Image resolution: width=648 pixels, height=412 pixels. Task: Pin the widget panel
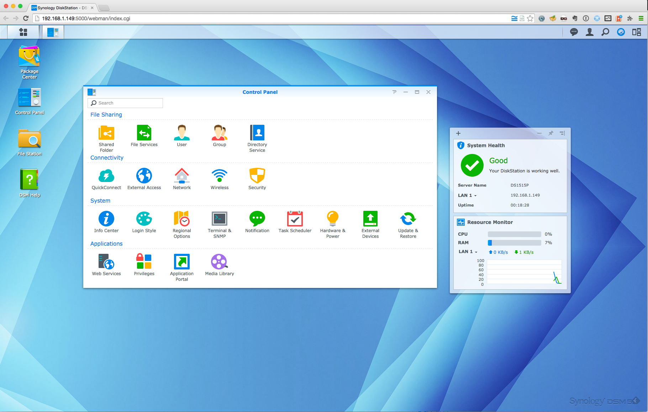coord(551,133)
